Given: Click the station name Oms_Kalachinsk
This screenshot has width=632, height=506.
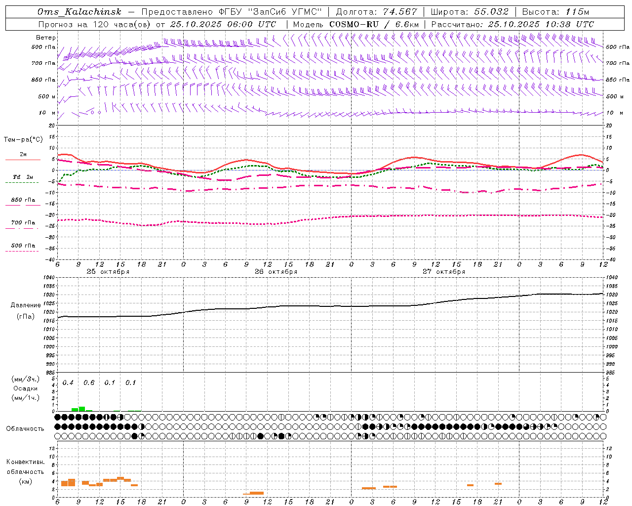Looking at the screenshot, I should coord(79,12).
